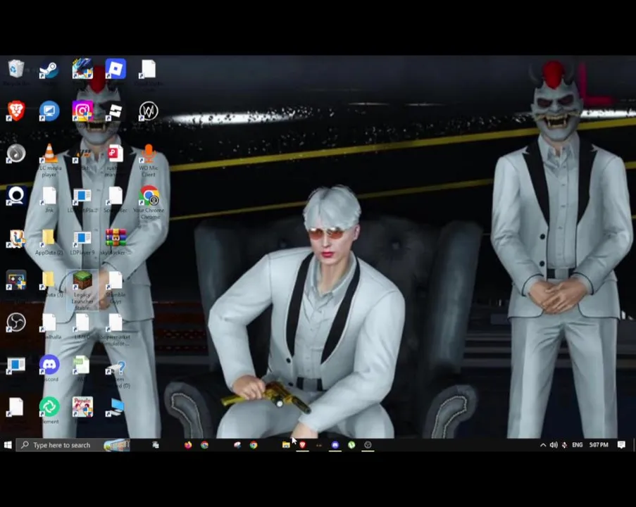Image resolution: width=636 pixels, height=507 pixels.
Task: Launch LDPlayer 9 emulator shortcut
Action: click(82, 242)
